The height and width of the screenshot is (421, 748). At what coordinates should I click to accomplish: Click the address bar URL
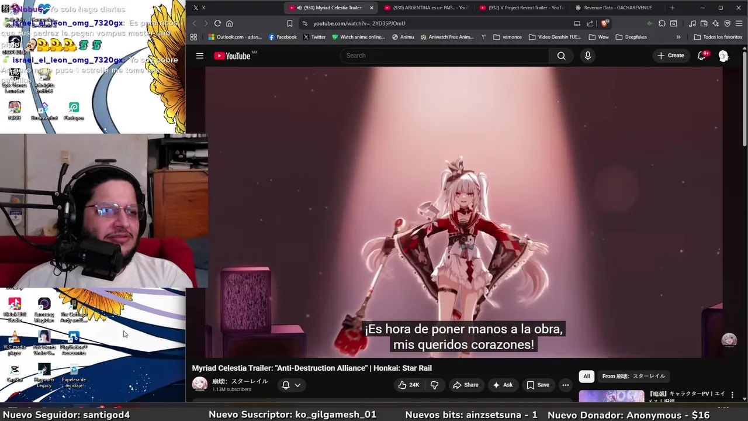click(x=359, y=23)
